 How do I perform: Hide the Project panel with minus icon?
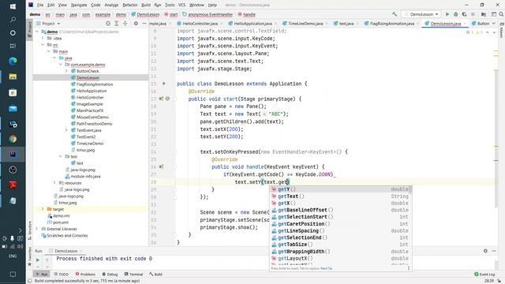(x=144, y=24)
